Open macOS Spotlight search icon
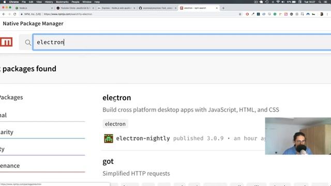 click(320, 2)
